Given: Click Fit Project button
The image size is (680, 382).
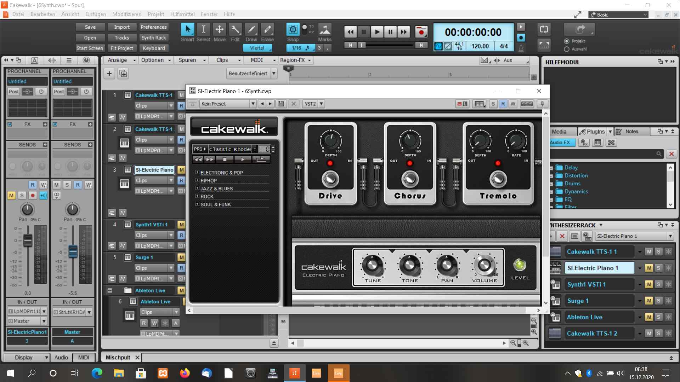Looking at the screenshot, I should [122, 48].
